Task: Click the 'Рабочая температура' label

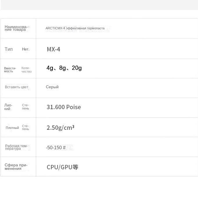Action: tap(16, 147)
